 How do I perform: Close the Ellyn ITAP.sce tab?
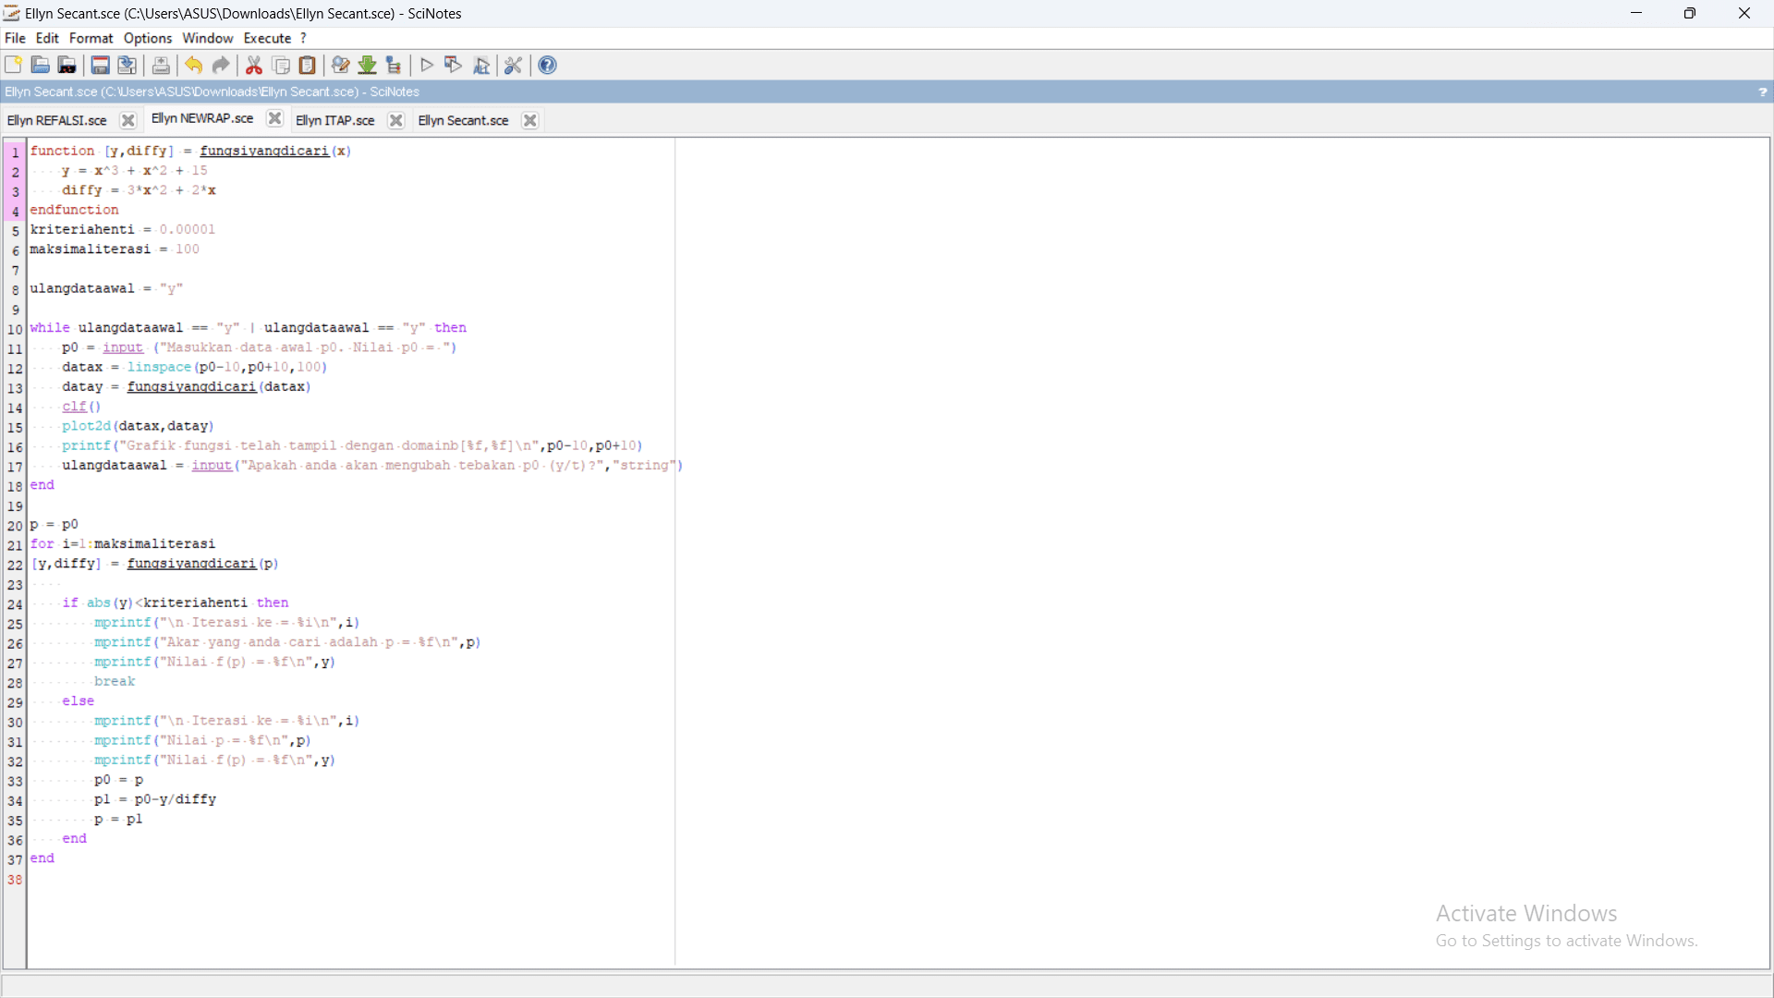tap(396, 121)
